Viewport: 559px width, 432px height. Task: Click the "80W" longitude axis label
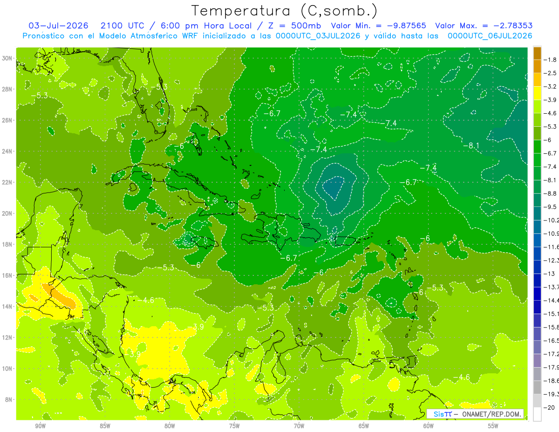[170, 426]
